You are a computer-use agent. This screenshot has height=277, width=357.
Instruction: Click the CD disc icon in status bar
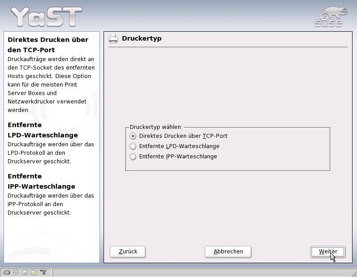click(x=16, y=272)
